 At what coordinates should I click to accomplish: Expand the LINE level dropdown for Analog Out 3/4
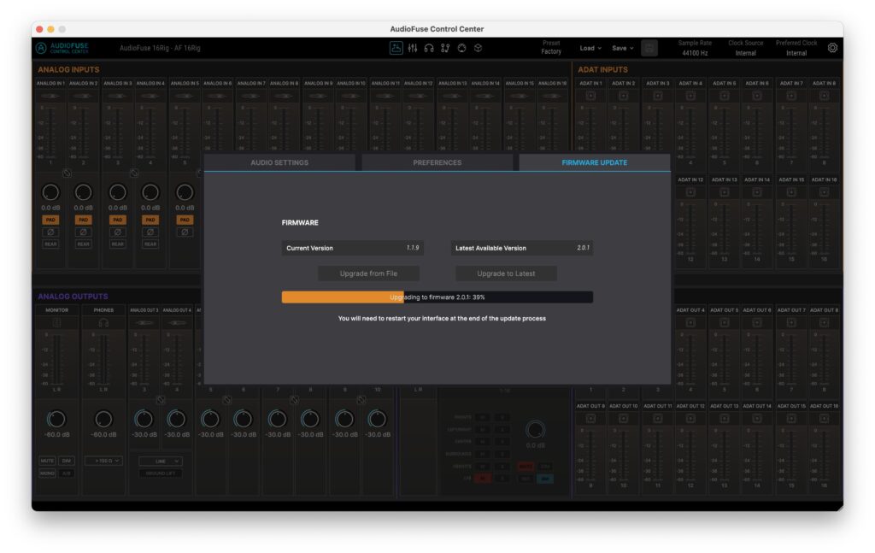pyautogui.click(x=161, y=461)
